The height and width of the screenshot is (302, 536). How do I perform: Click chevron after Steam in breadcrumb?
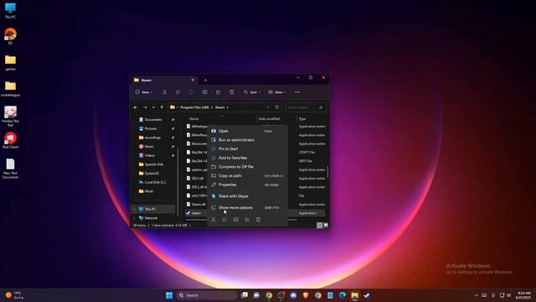pyautogui.click(x=227, y=107)
